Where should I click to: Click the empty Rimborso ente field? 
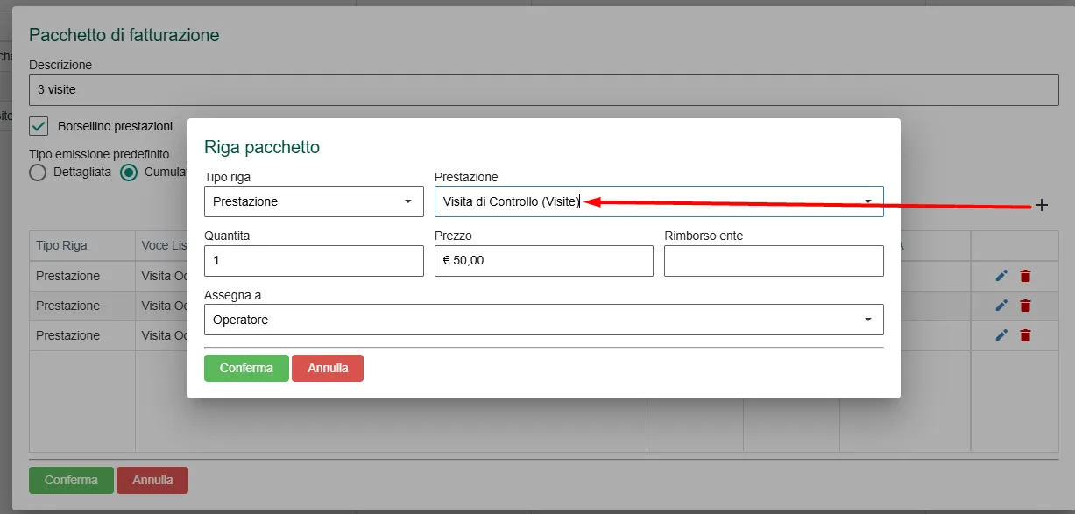click(x=774, y=261)
